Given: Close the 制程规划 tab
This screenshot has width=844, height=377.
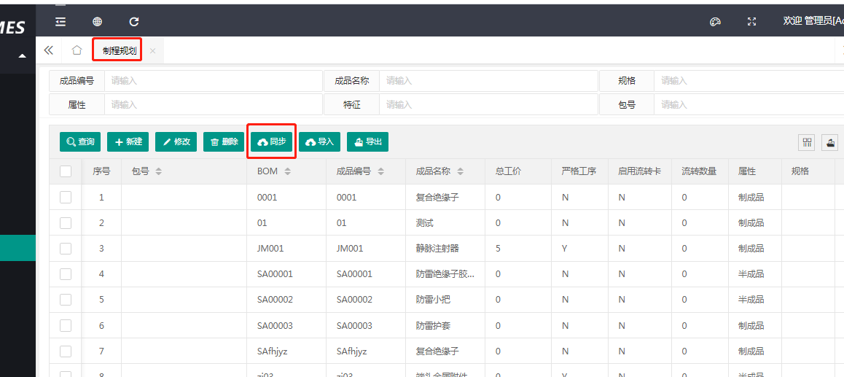Looking at the screenshot, I should click(x=152, y=51).
